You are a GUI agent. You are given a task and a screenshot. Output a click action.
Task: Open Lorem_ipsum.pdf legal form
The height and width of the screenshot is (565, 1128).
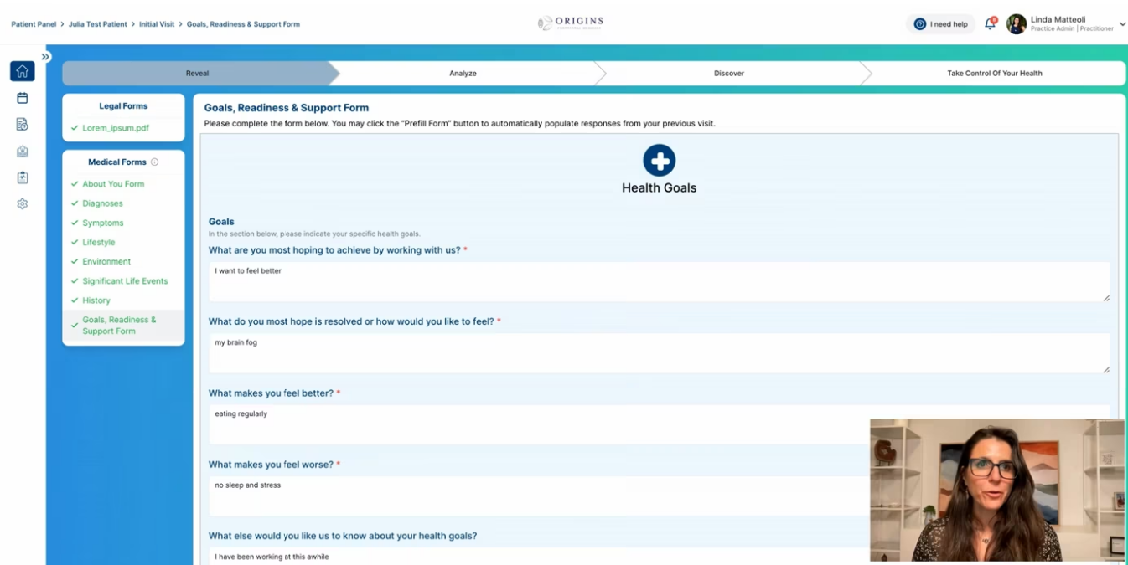point(116,128)
